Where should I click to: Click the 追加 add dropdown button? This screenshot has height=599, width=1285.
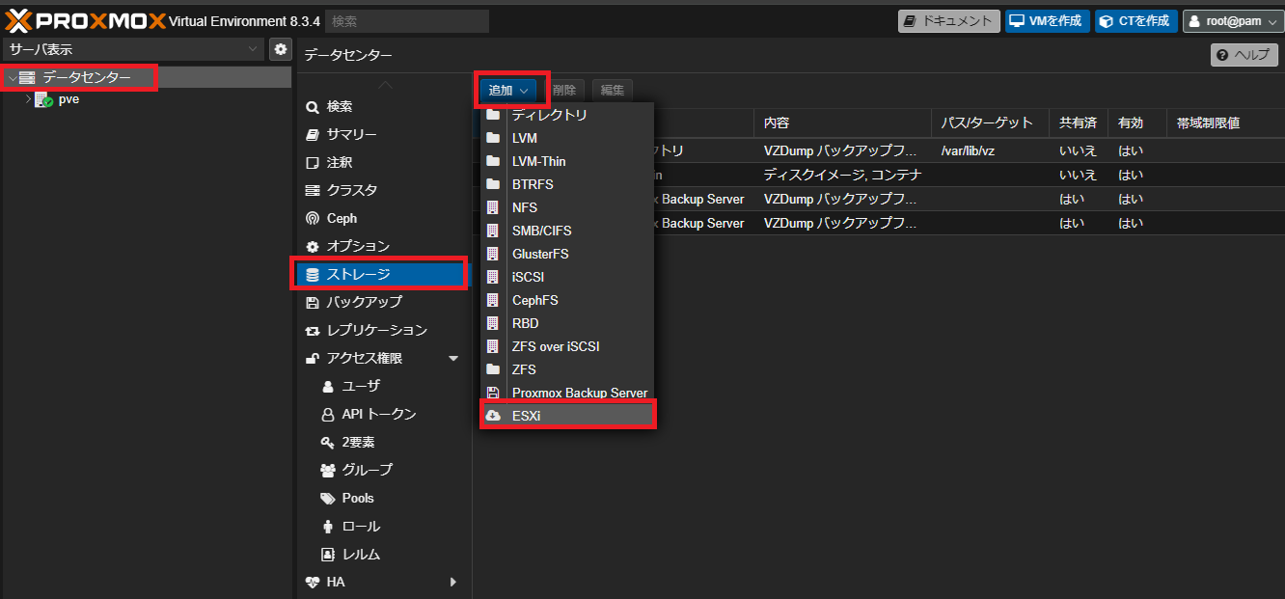(509, 90)
